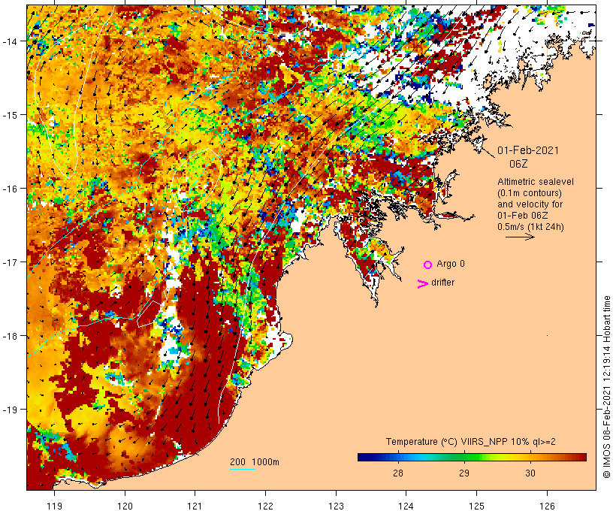Screen dimensions: 616x511
Task: Click longitude axis label '125'
Action: [x=477, y=506]
